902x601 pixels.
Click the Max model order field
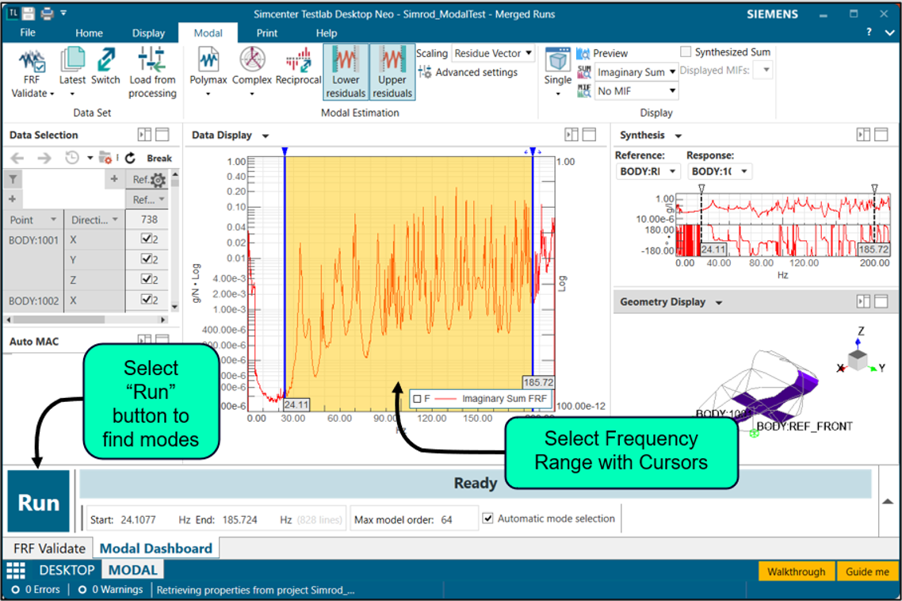click(457, 519)
